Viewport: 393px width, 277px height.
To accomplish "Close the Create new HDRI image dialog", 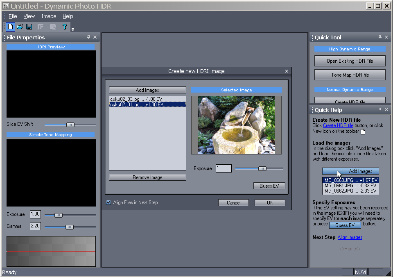I will click(x=287, y=71).
